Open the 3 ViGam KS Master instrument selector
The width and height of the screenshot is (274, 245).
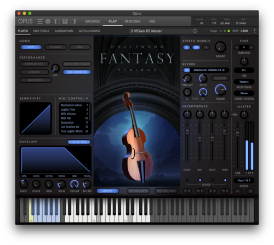click(163, 31)
